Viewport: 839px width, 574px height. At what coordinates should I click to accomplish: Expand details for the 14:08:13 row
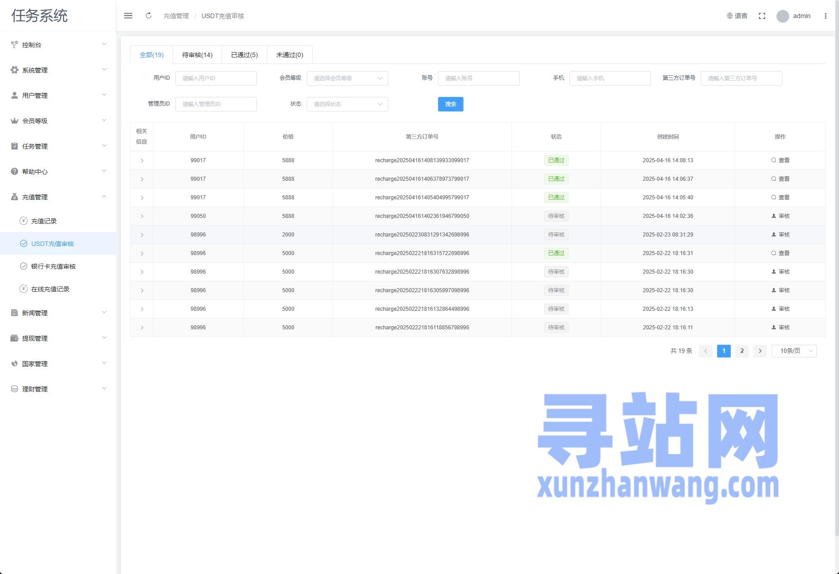click(142, 161)
